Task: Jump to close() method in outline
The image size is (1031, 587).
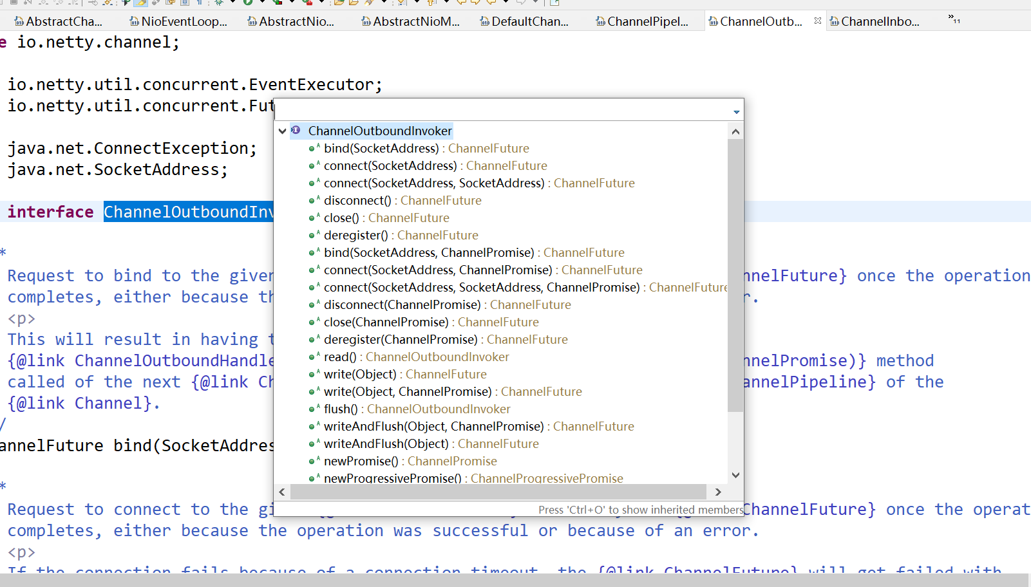Action: click(x=379, y=218)
